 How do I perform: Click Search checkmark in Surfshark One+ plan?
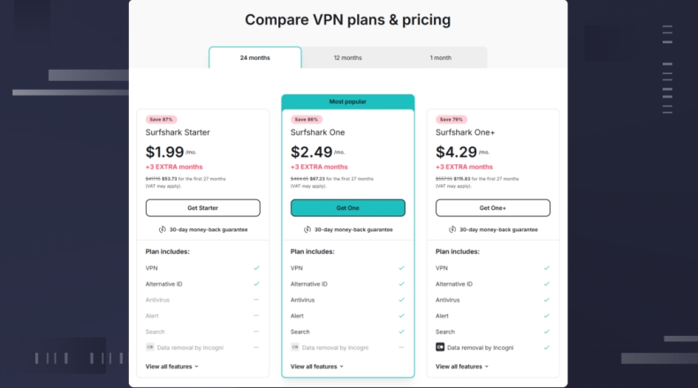click(546, 332)
